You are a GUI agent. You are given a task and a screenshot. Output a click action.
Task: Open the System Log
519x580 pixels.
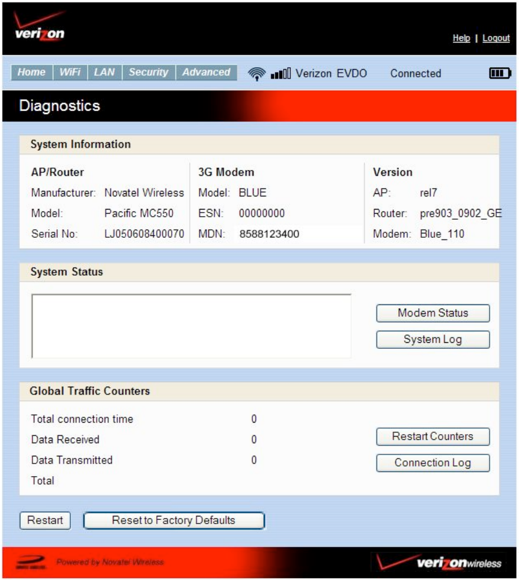(432, 340)
